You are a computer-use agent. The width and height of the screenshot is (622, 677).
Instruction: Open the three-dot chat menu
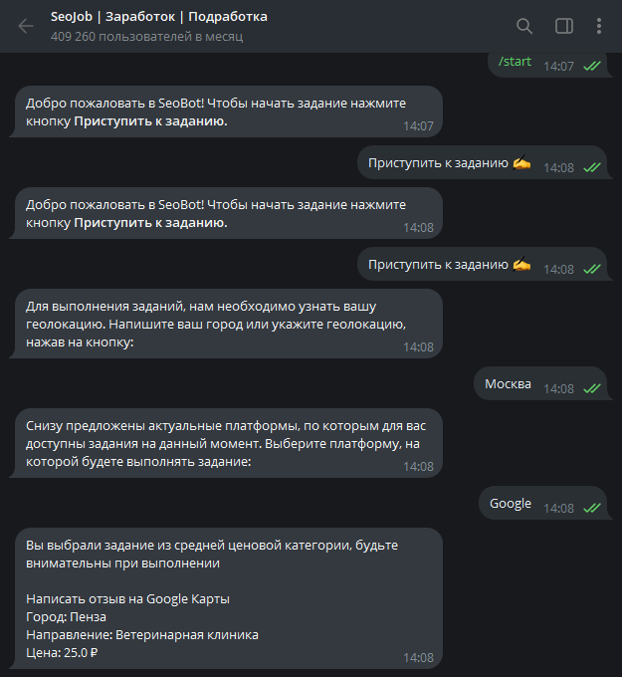598,26
